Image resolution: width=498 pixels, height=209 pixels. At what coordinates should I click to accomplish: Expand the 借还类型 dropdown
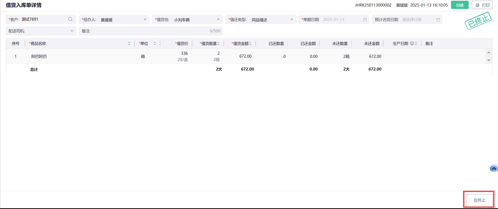pyautogui.click(x=291, y=20)
